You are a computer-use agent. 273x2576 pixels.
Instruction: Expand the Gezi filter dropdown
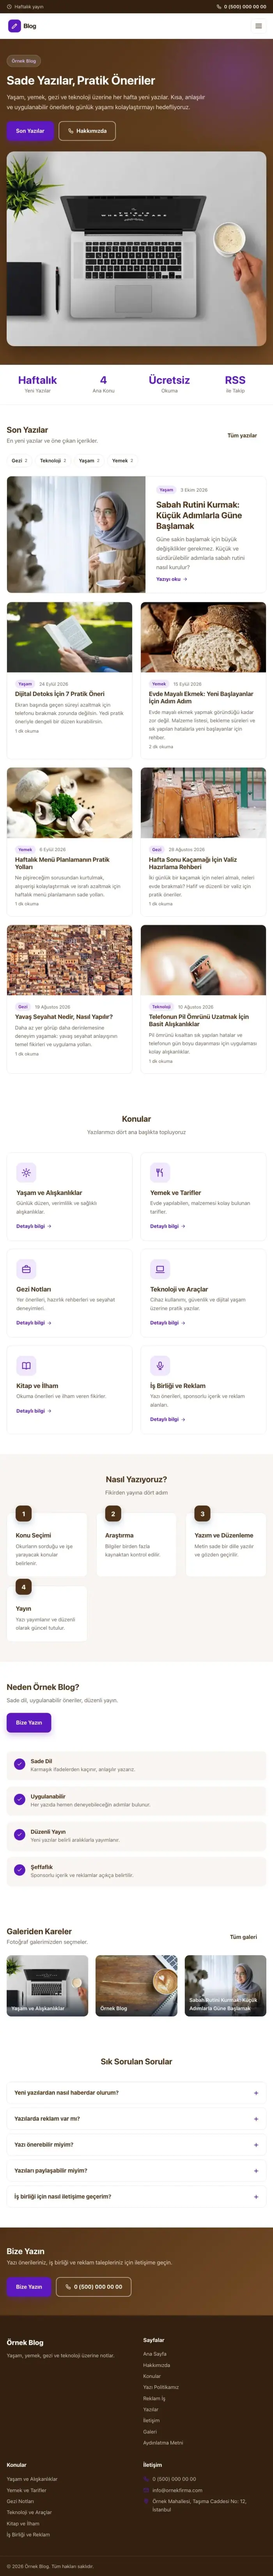[19, 461]
